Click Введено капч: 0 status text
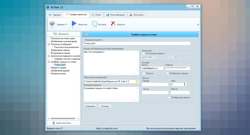 [x=55, y=128]
